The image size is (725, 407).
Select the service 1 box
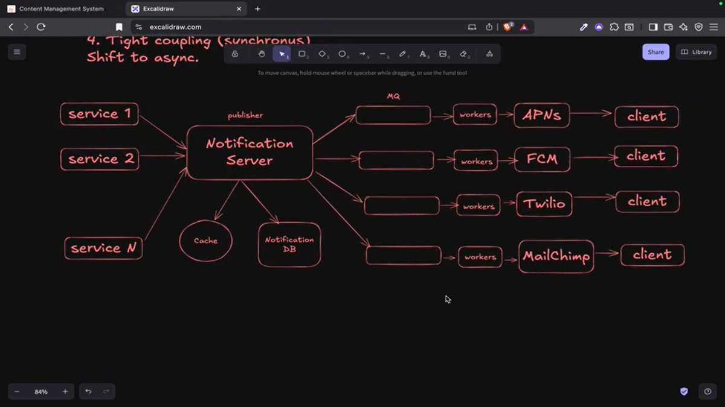click(99, 114)
